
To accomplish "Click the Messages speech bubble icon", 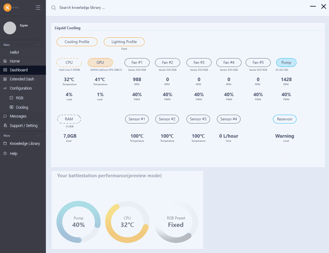I will point(5,116).
